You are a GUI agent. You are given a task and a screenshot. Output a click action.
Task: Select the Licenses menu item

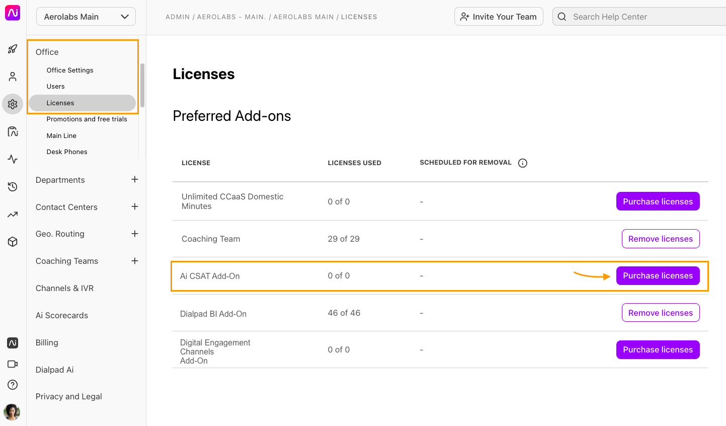click(x=82, y=103)
